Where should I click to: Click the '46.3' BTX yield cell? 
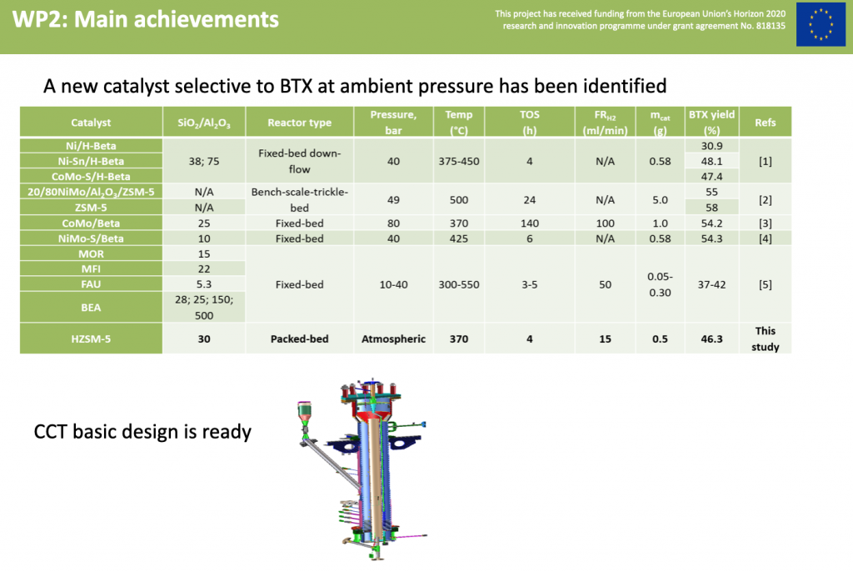coord(711,339)
